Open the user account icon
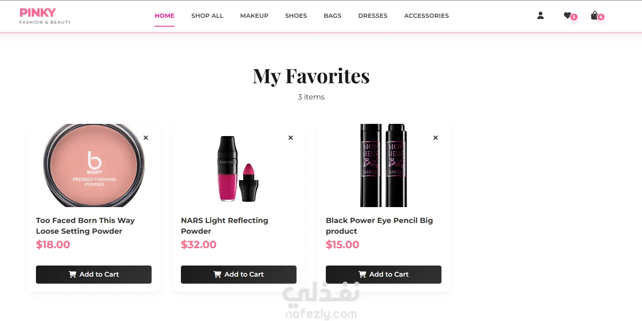This screenshot has height=321, width=642. point(540,16)
